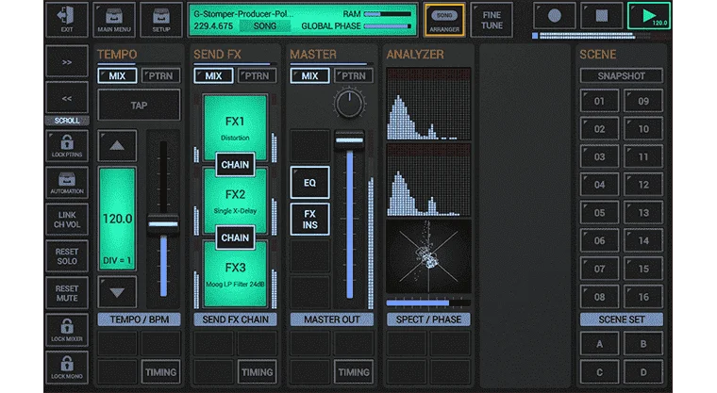The width and height of the screenshot is (717, 393).
Task: Click the Exit icon
Action: click(67, 20)
